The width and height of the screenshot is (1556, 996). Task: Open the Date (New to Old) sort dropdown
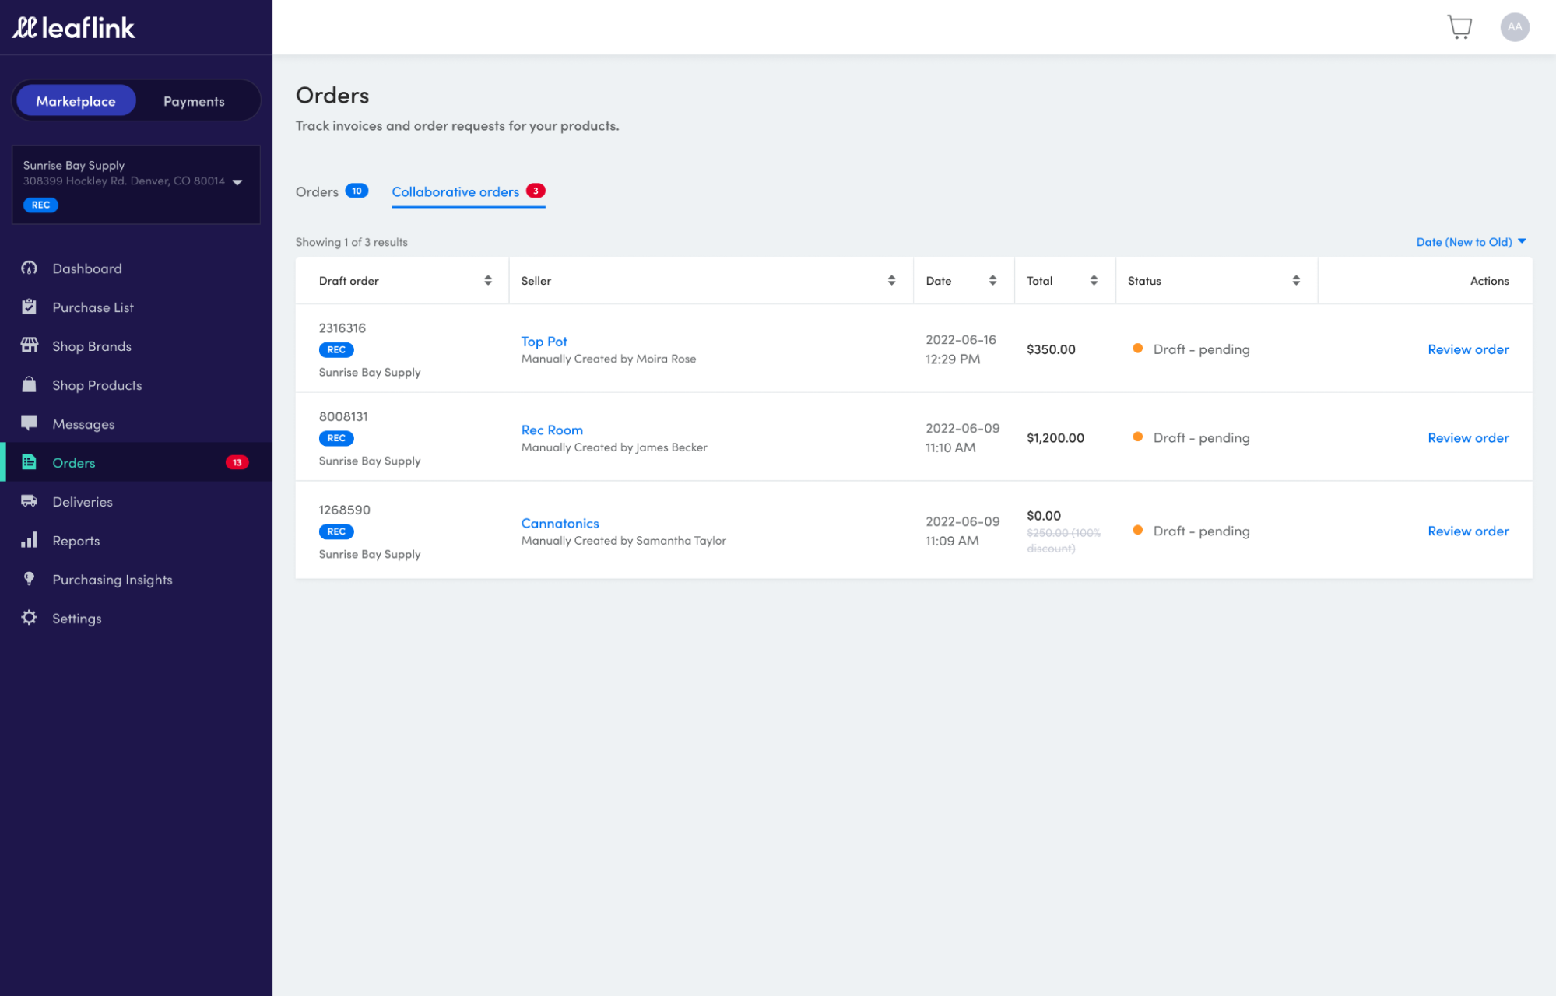pos(1471,242)
